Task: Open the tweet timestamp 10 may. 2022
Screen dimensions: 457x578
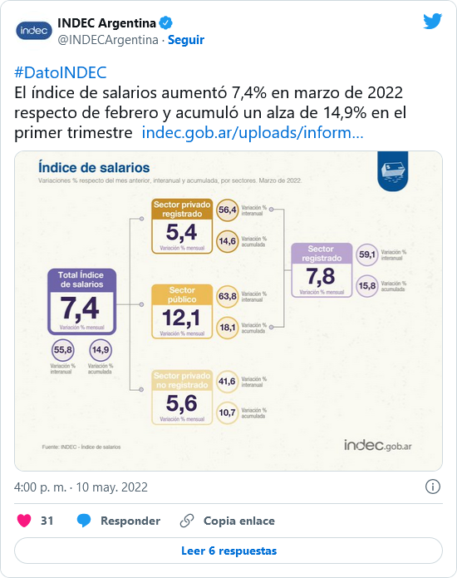Action: 81,487
